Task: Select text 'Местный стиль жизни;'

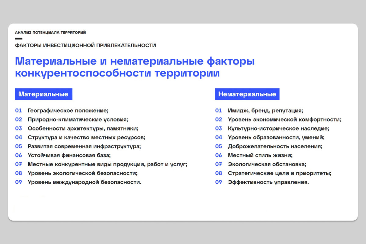Action: [260, 156]
